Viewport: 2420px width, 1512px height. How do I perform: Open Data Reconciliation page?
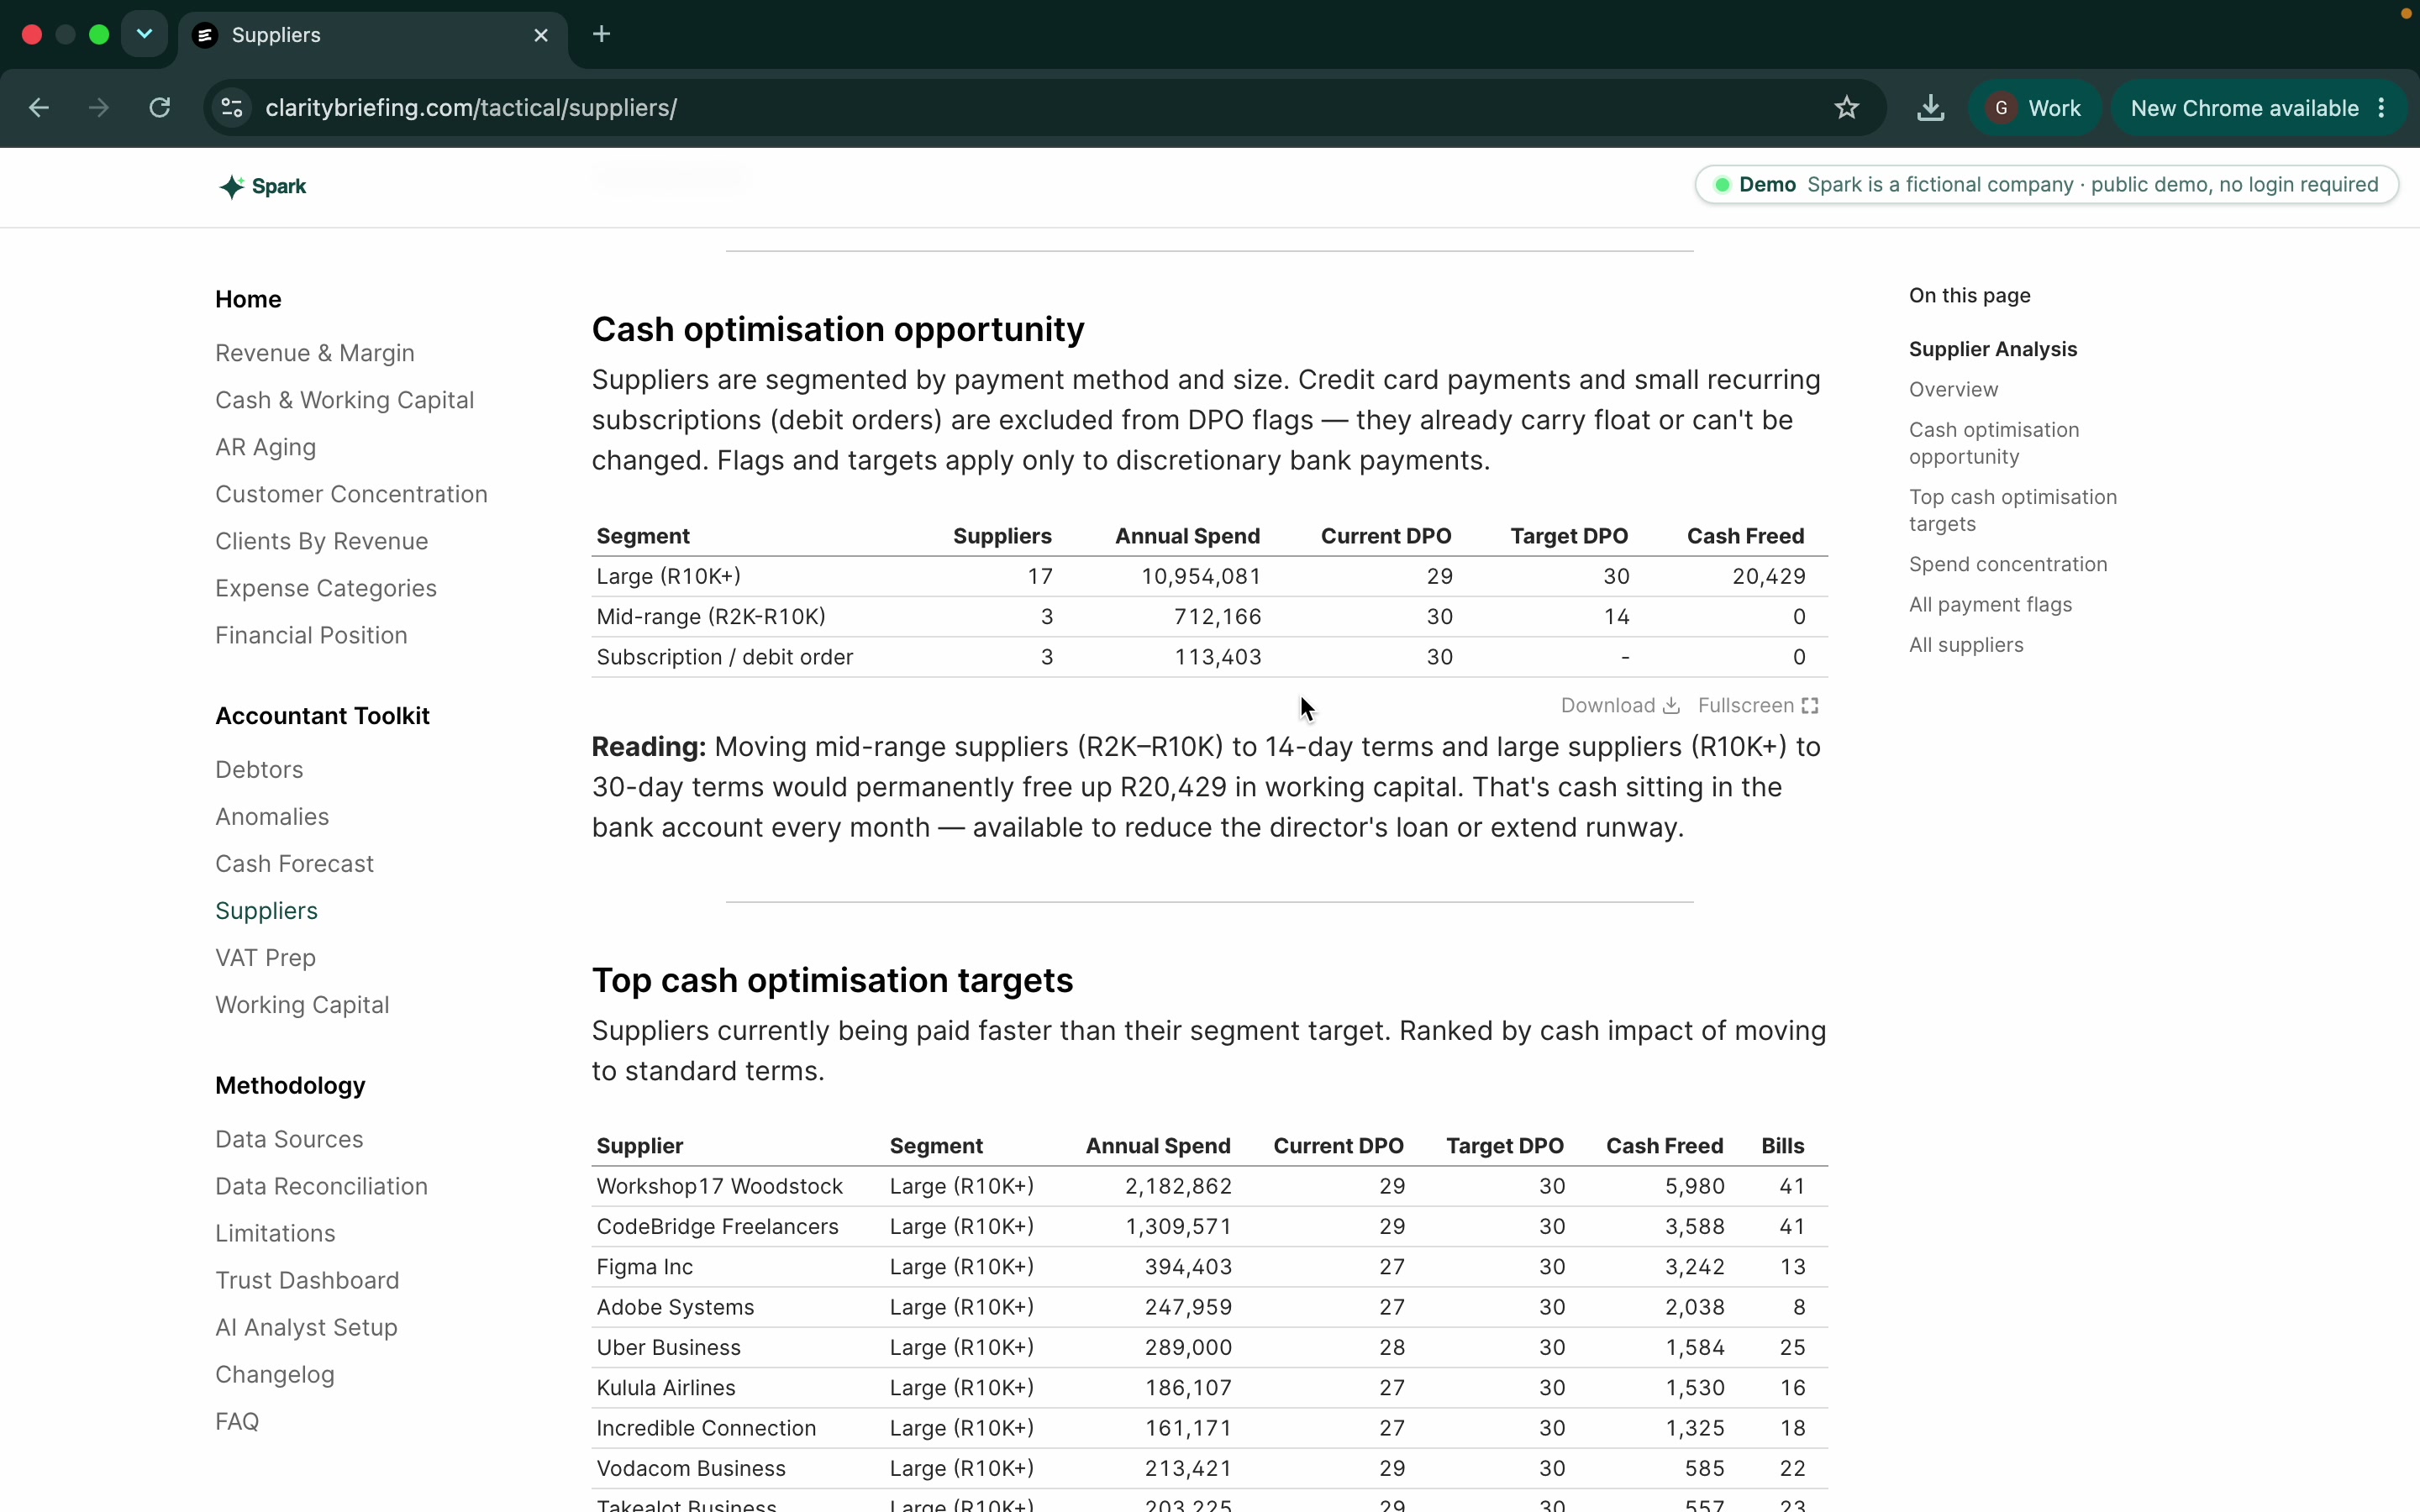point(321,1186)
